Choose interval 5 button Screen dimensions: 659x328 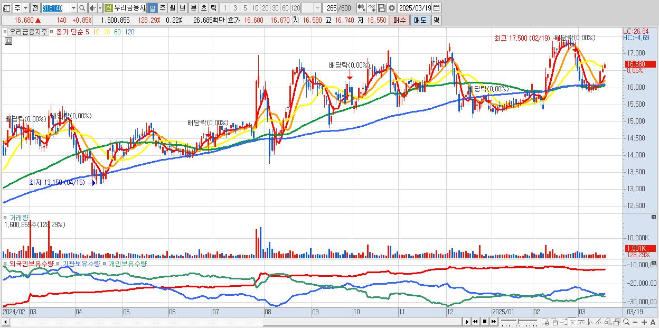click(x=245, y=8)
